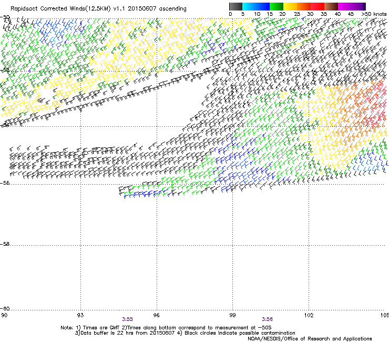Click the '3:55' purple time label
This screenshot has width=389, height=342.
pyautogui.click(x=127, y=319)
